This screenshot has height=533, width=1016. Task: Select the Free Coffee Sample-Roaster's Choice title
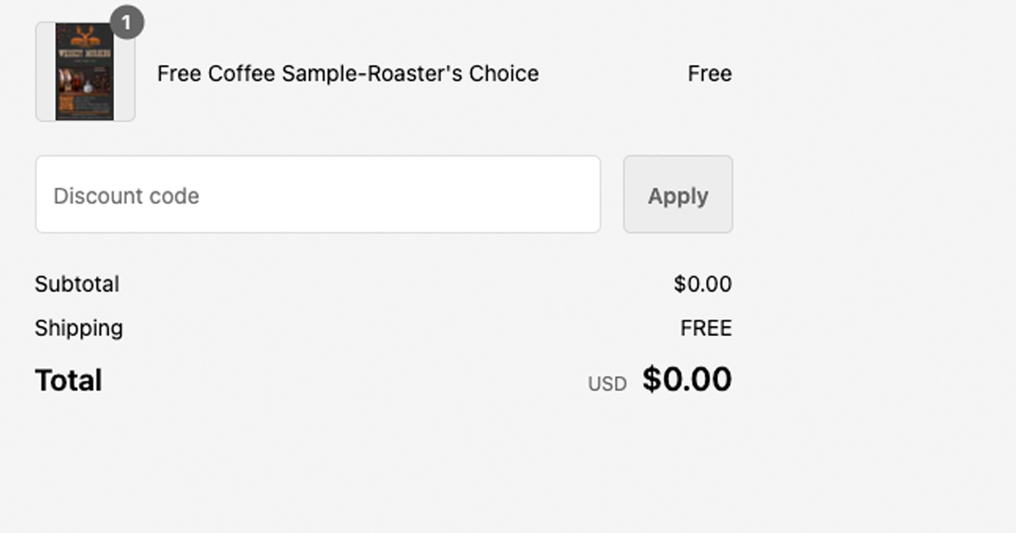point(347,74)
